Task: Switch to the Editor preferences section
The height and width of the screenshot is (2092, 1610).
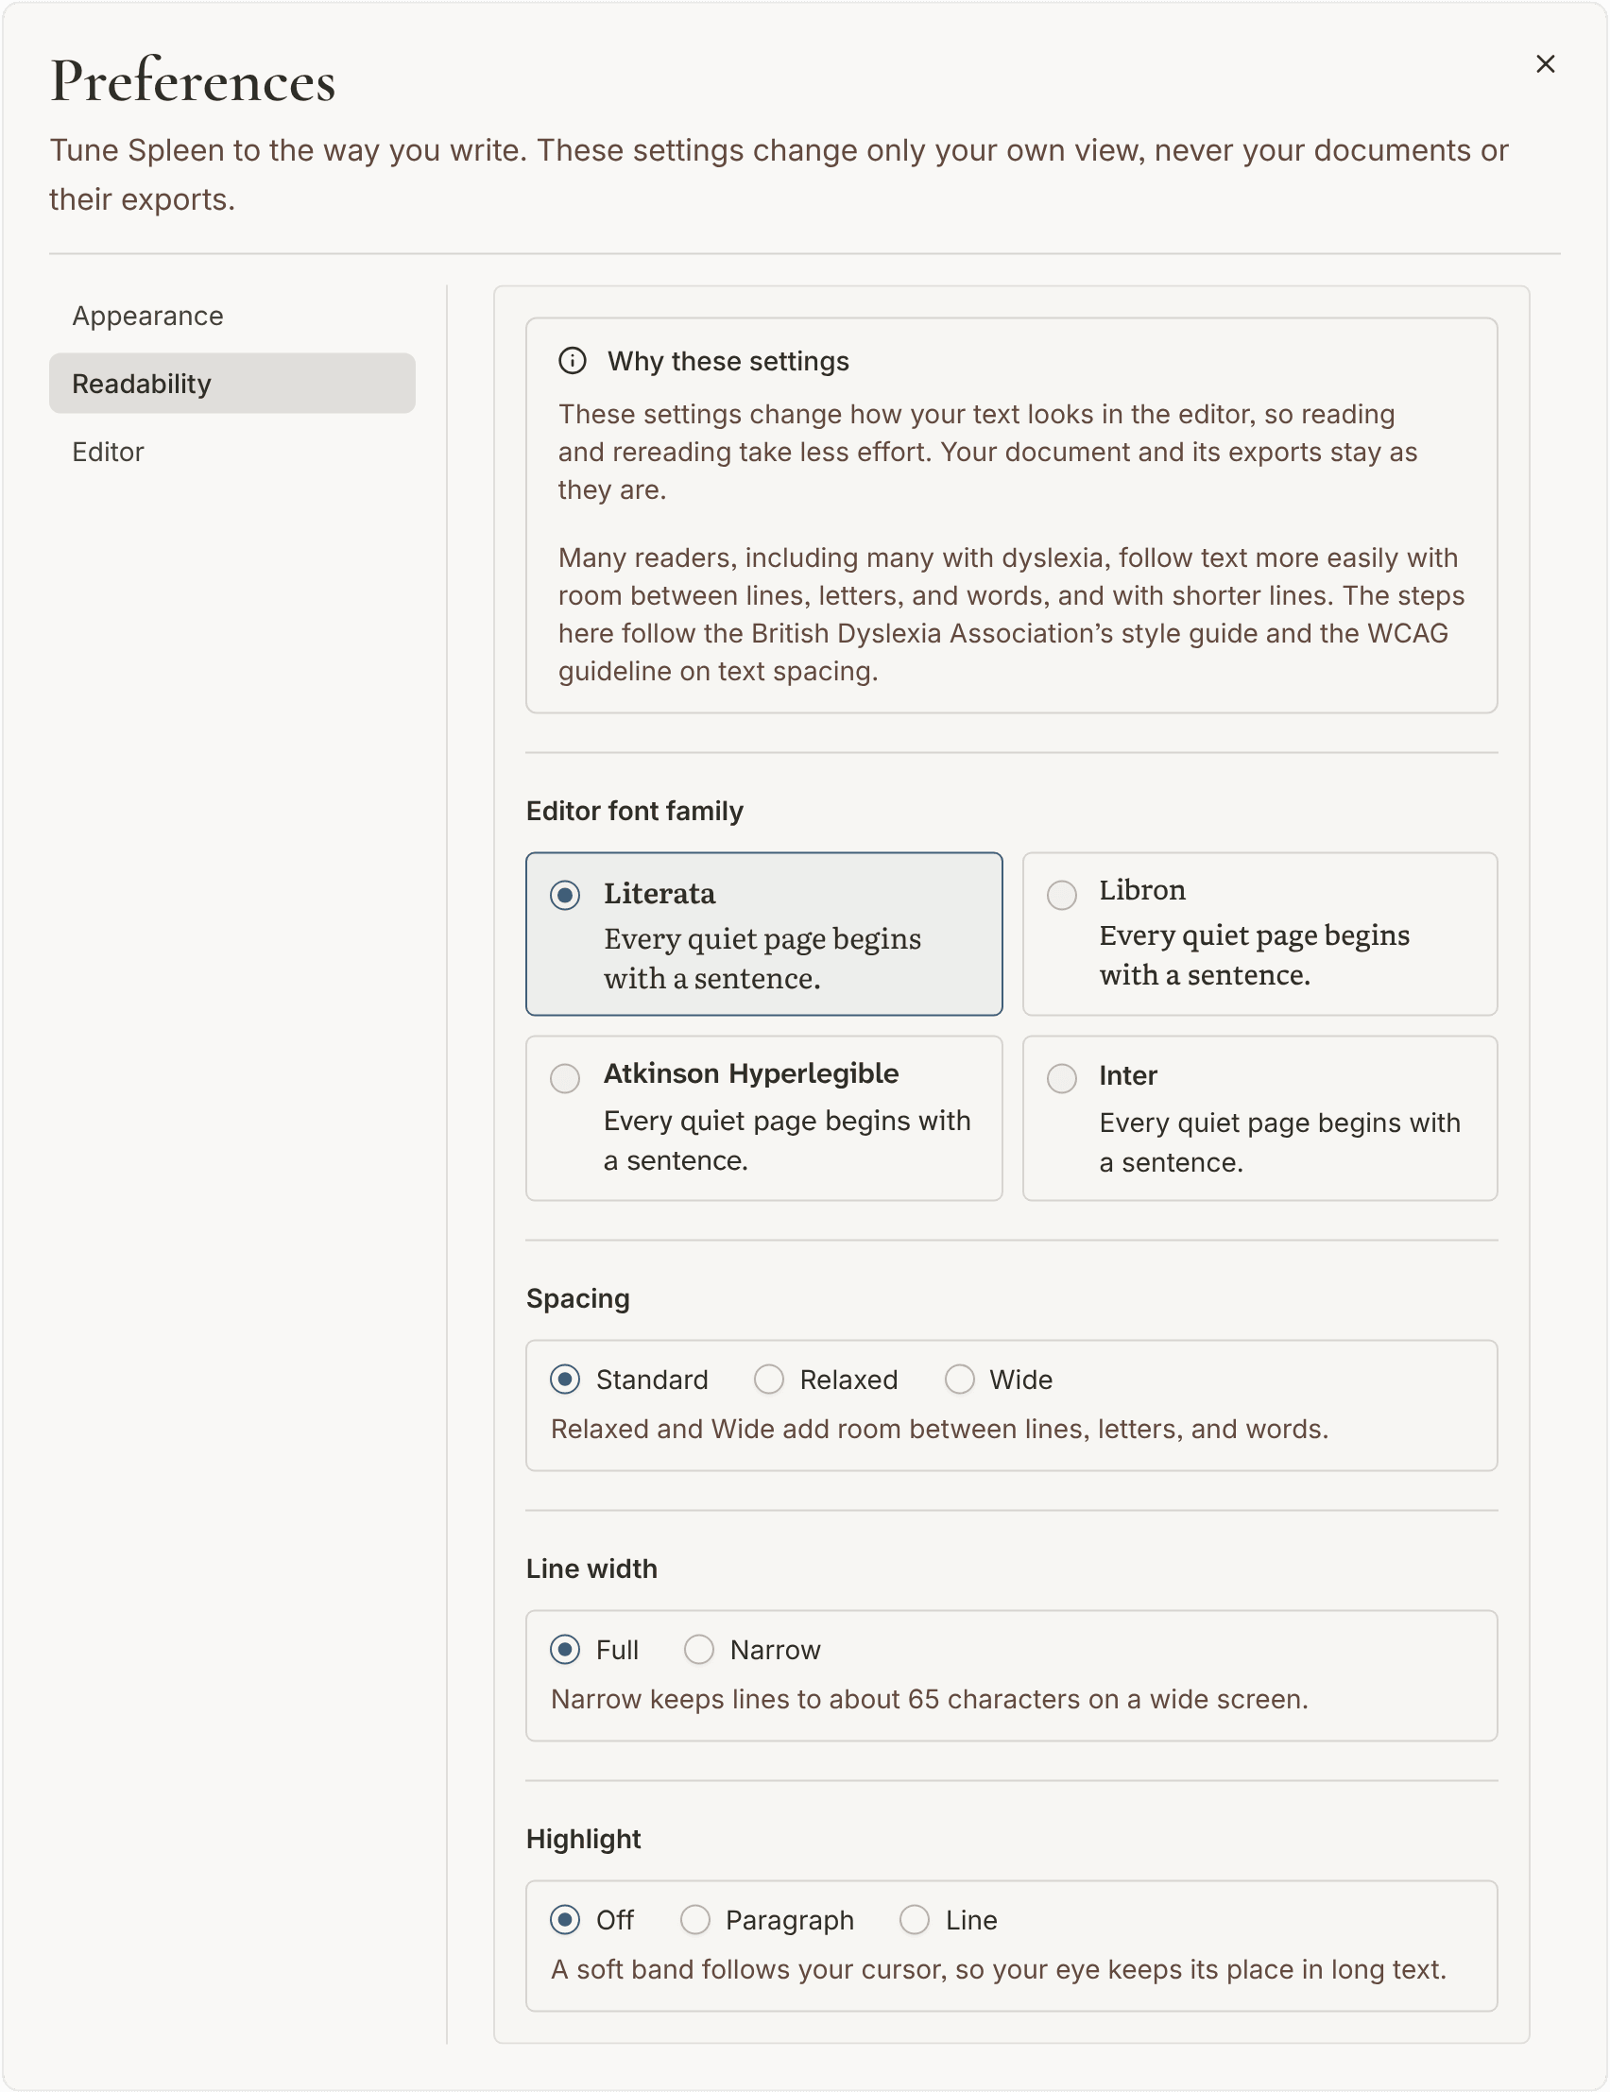Action: (231, 451)
